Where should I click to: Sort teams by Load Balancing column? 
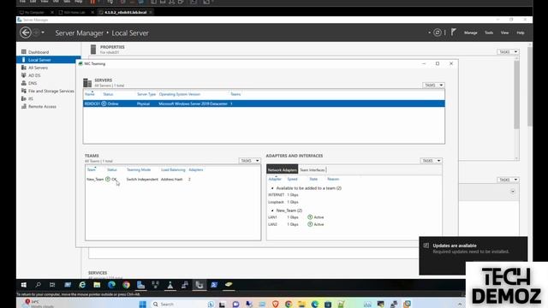point(173,169)
